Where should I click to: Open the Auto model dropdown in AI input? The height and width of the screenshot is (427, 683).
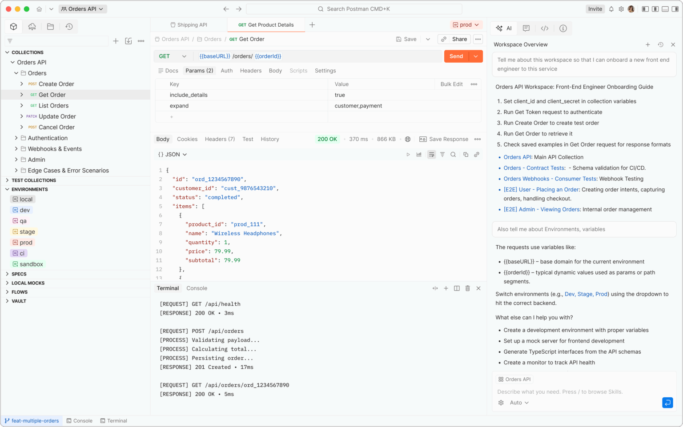click(519, 403)
